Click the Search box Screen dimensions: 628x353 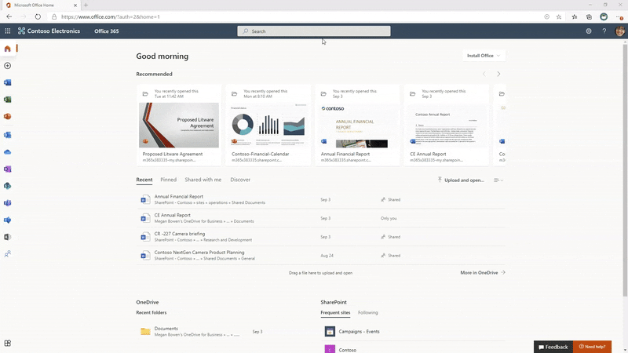point(313,31)
